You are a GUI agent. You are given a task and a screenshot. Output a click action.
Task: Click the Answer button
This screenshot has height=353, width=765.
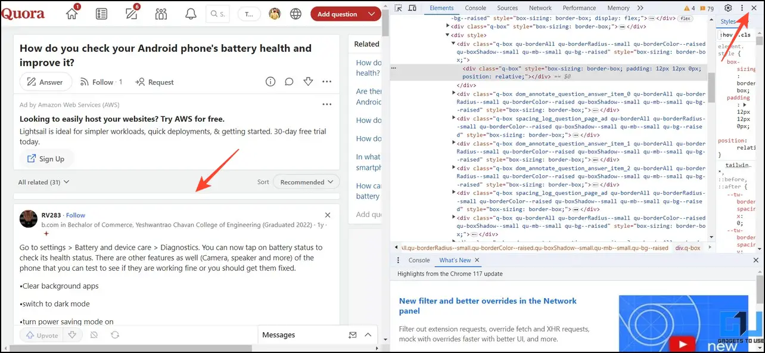click(45, 82)
